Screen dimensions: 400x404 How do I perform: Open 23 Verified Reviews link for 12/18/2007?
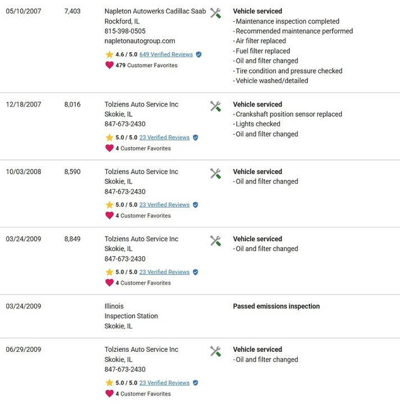pos(164,137)
